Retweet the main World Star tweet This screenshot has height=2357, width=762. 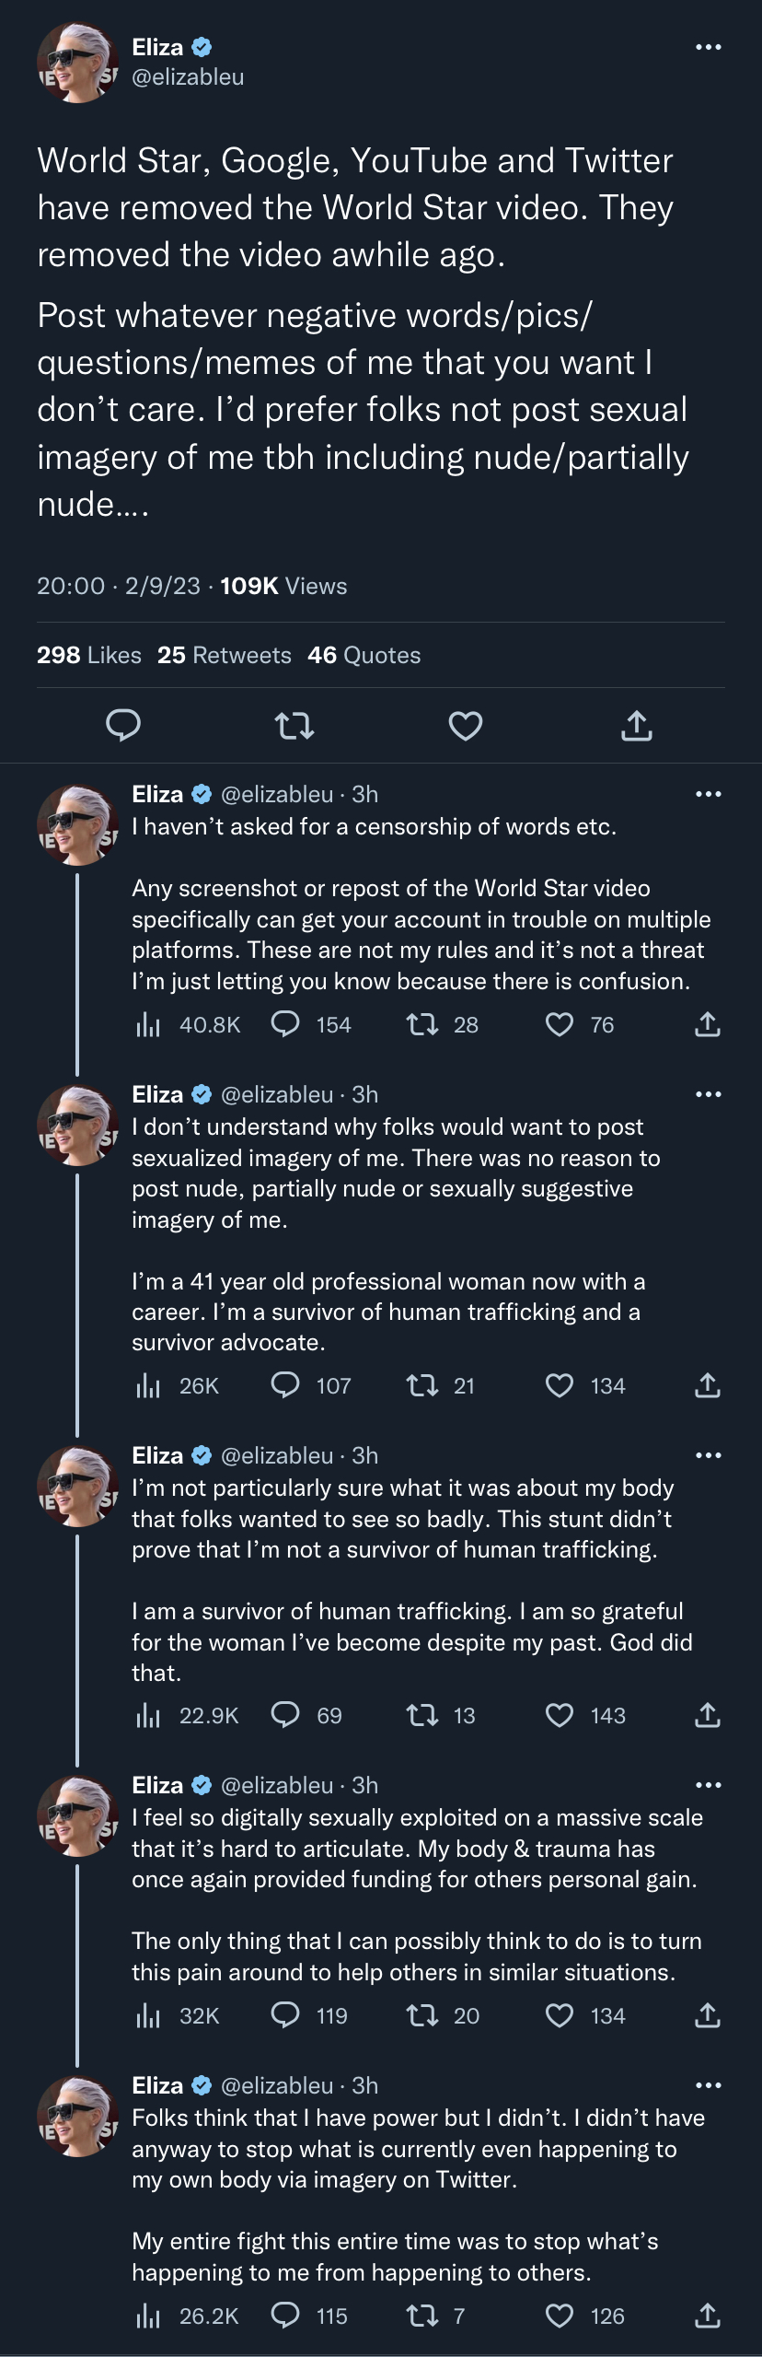tap(294, 726)
